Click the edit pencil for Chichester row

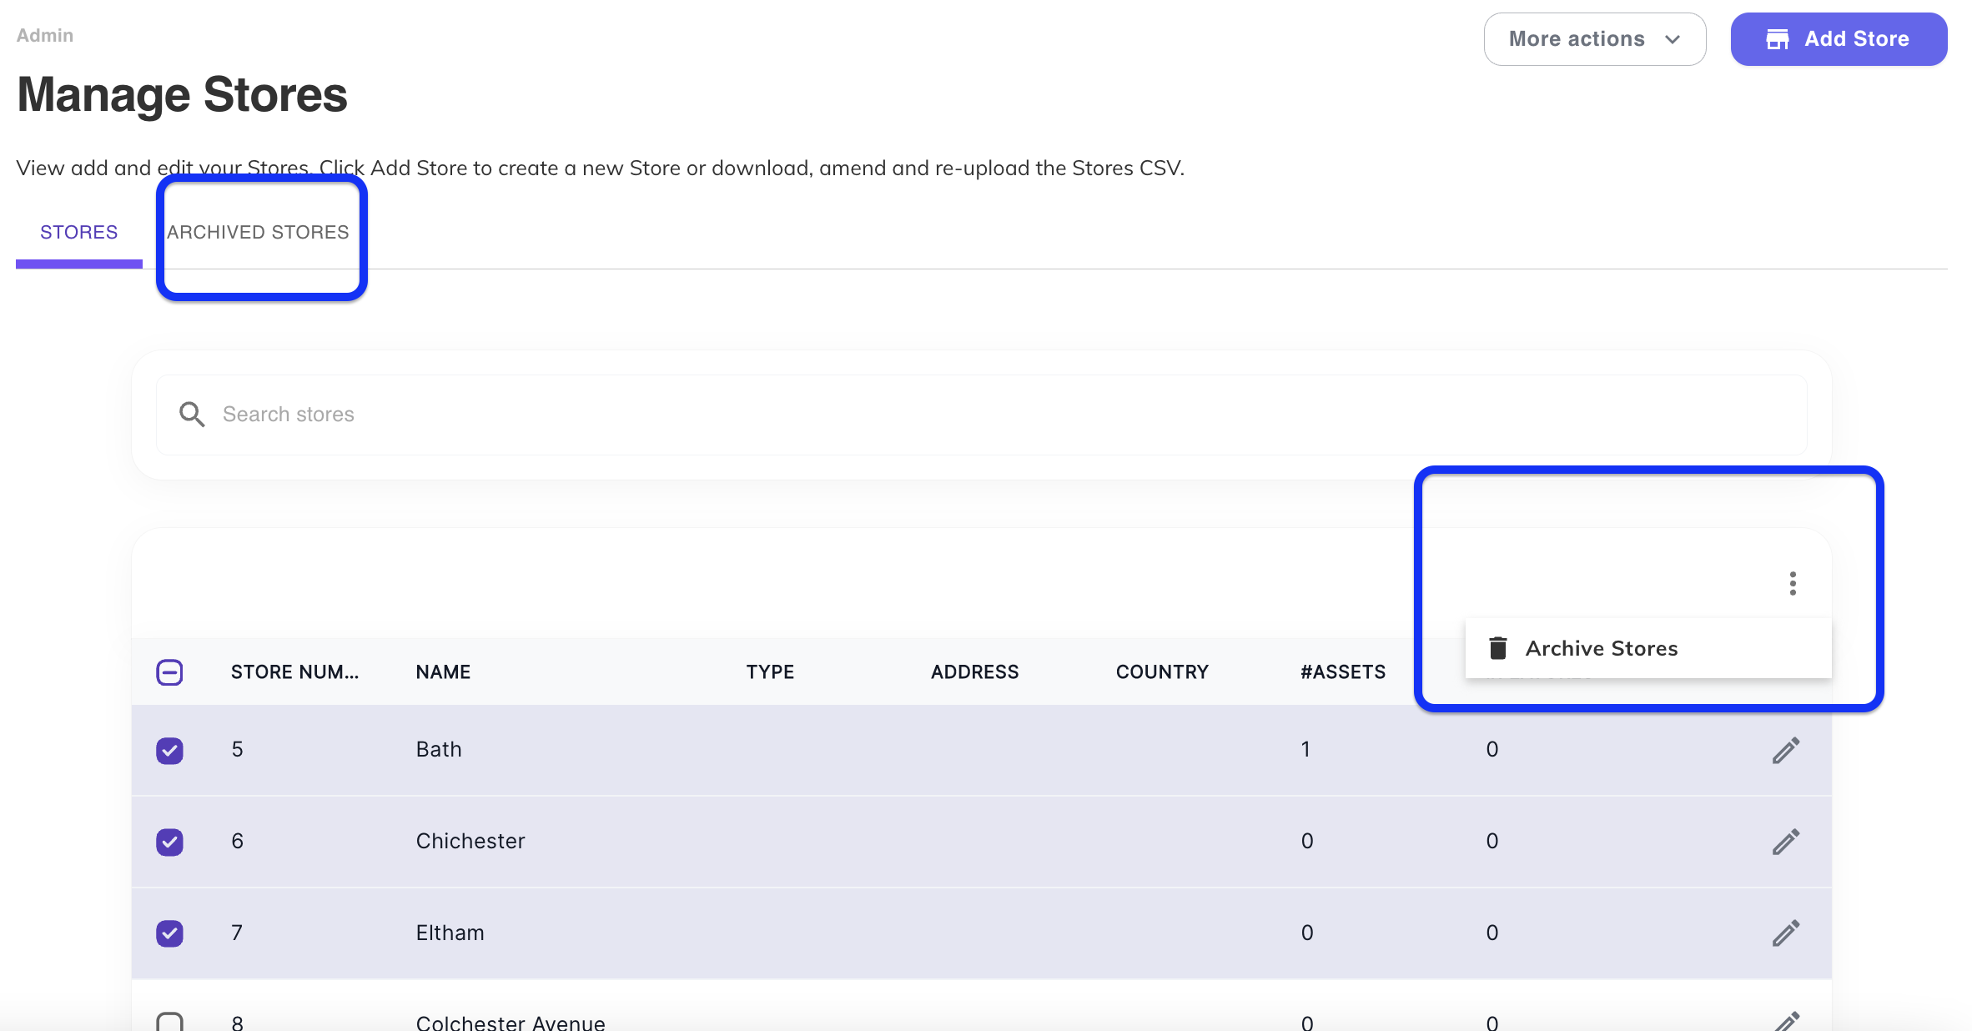click(x=1785, y=842)
